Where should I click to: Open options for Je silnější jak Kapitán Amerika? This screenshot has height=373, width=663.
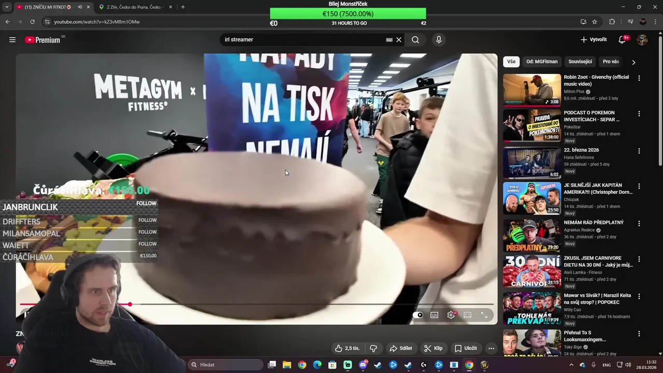point(639,187)
